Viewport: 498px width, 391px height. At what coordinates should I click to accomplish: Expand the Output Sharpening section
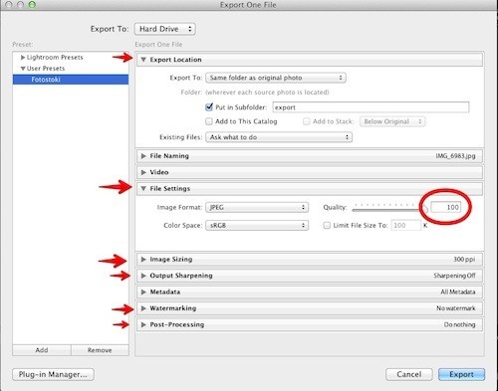143,276
